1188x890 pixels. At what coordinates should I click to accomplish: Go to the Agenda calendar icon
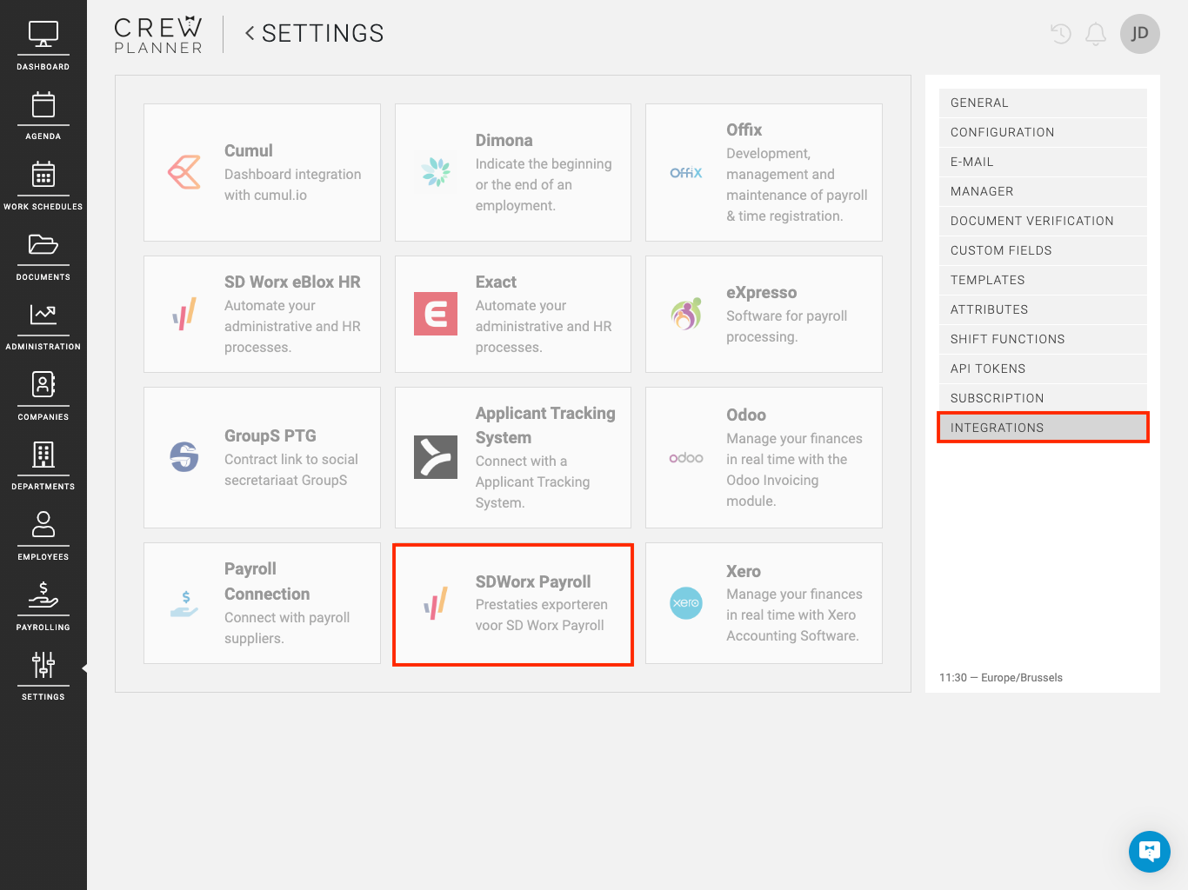[x=43, y=115]
